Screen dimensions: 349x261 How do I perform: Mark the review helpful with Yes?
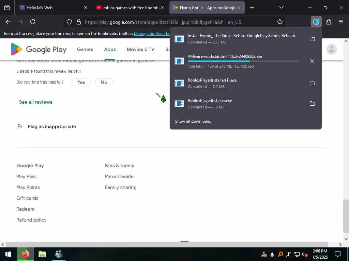[x=81, y=82]
